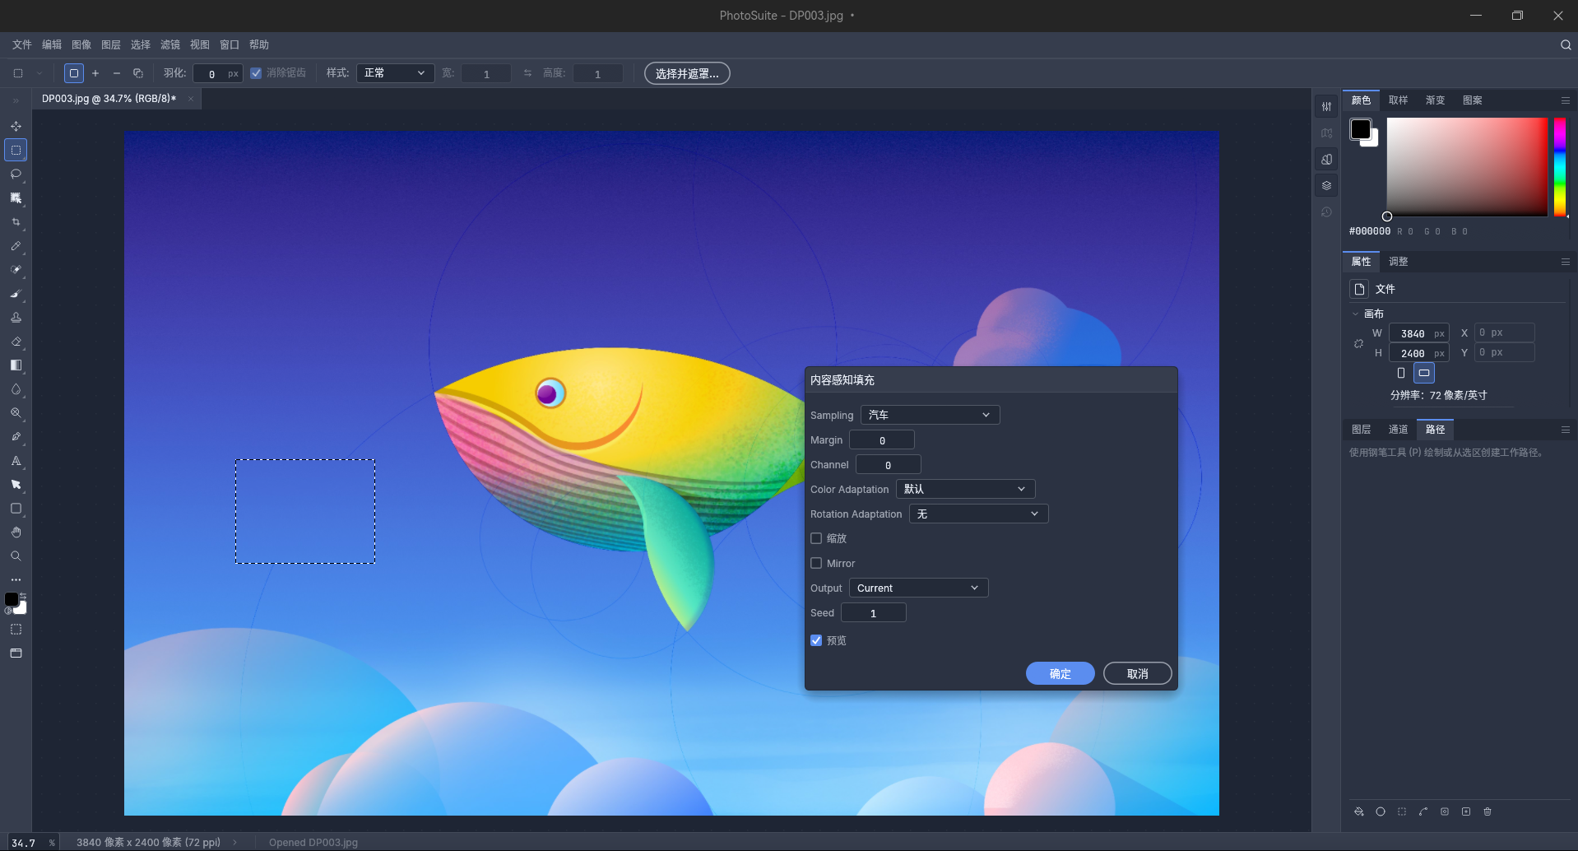Select landscape canvas orientation icon
The image size is (1578, 851).
1424,373
